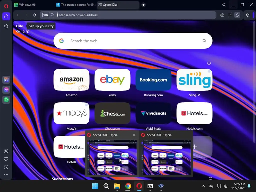Open 7-Zip from the taskbar
This screenshot has height=192, width=256.
pyautogui.click(x=150, y=186)
